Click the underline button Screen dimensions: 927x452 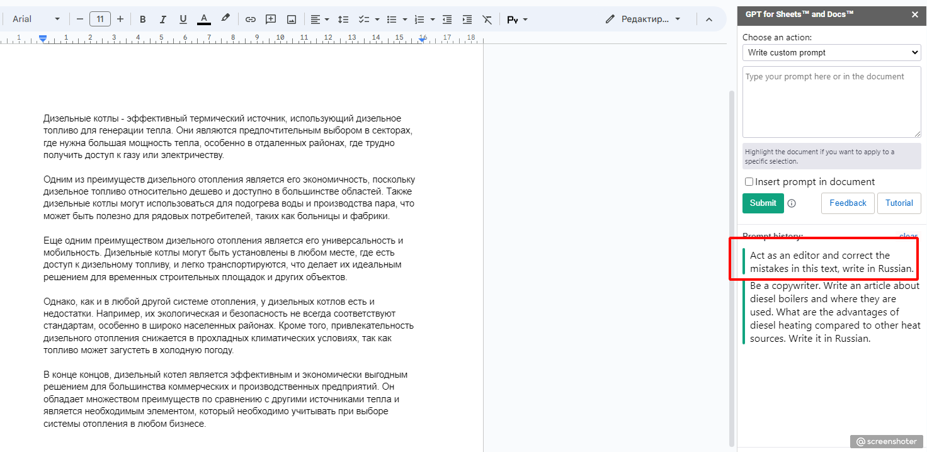pos(183,20)
